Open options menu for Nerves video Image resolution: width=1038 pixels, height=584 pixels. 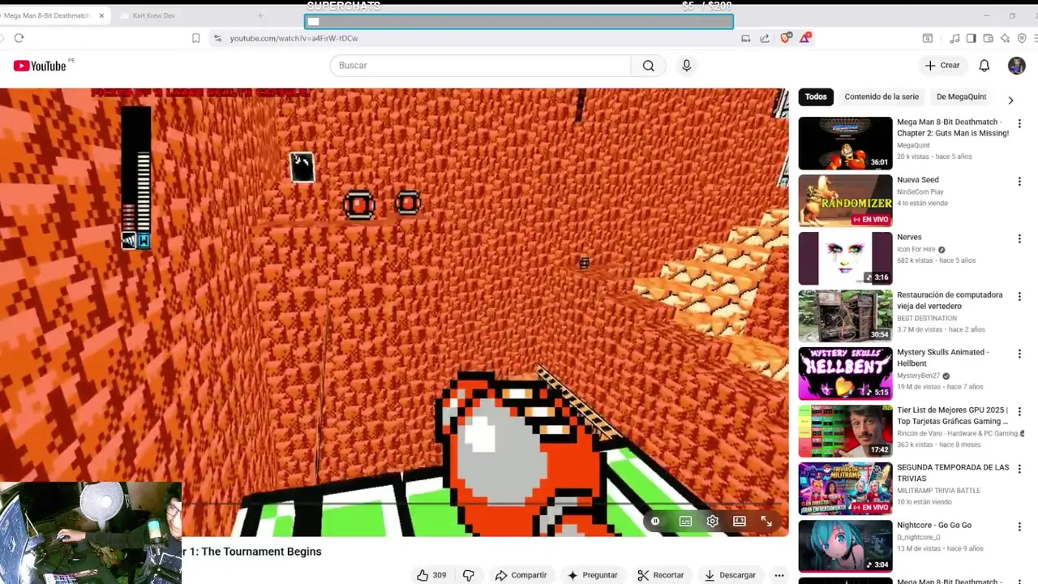click(1019, 239)
